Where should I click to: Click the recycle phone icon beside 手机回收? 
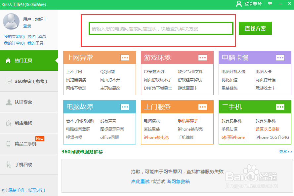point(9,165)
